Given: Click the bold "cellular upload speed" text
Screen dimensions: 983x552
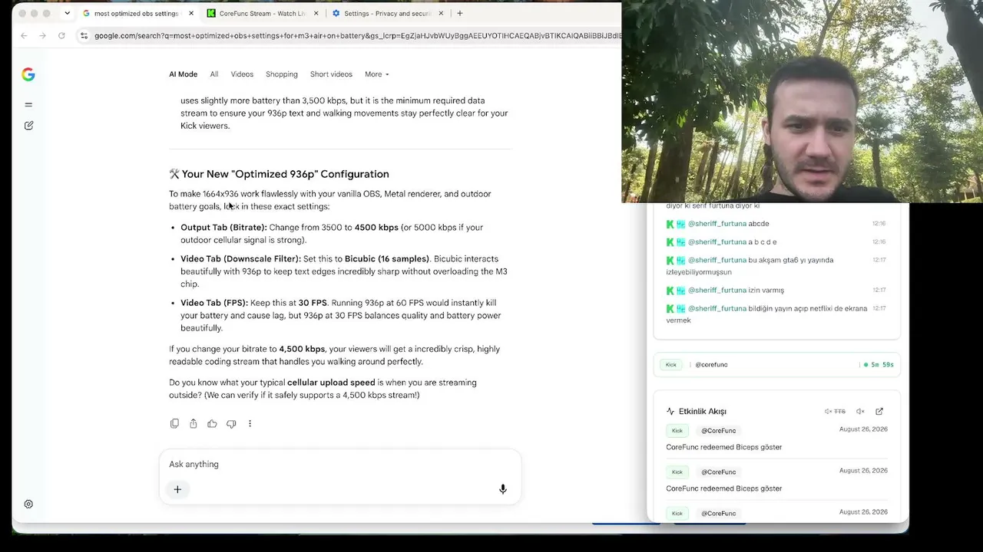Looking at the screenshot, I should (x=331, y=383).
